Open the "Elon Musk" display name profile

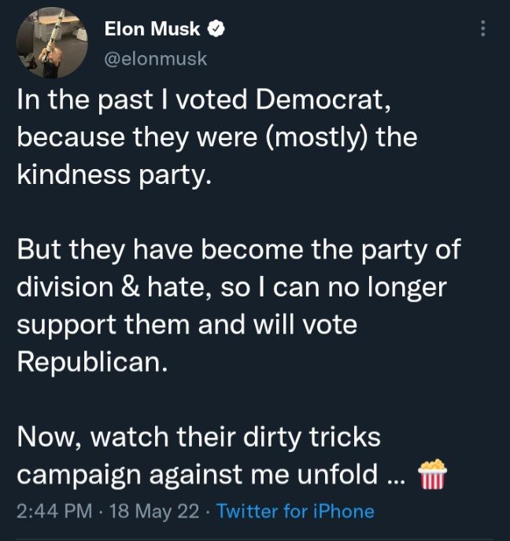[x=152, y=30]
